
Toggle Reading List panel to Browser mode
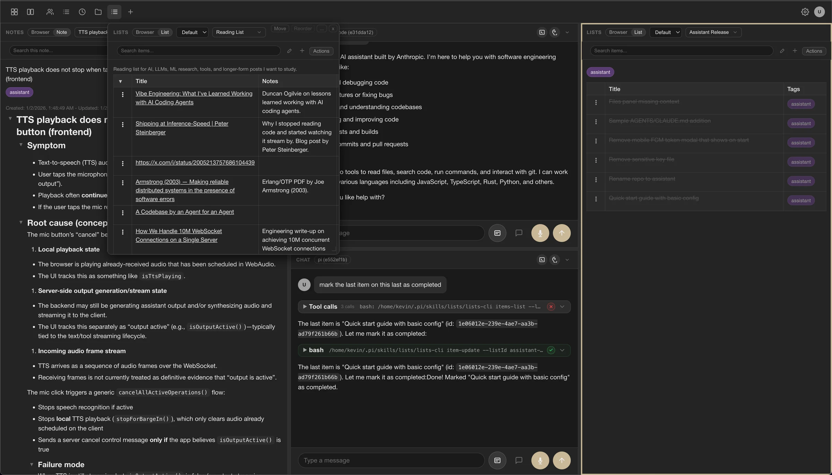pyautogui.click(x=145, y=32)
